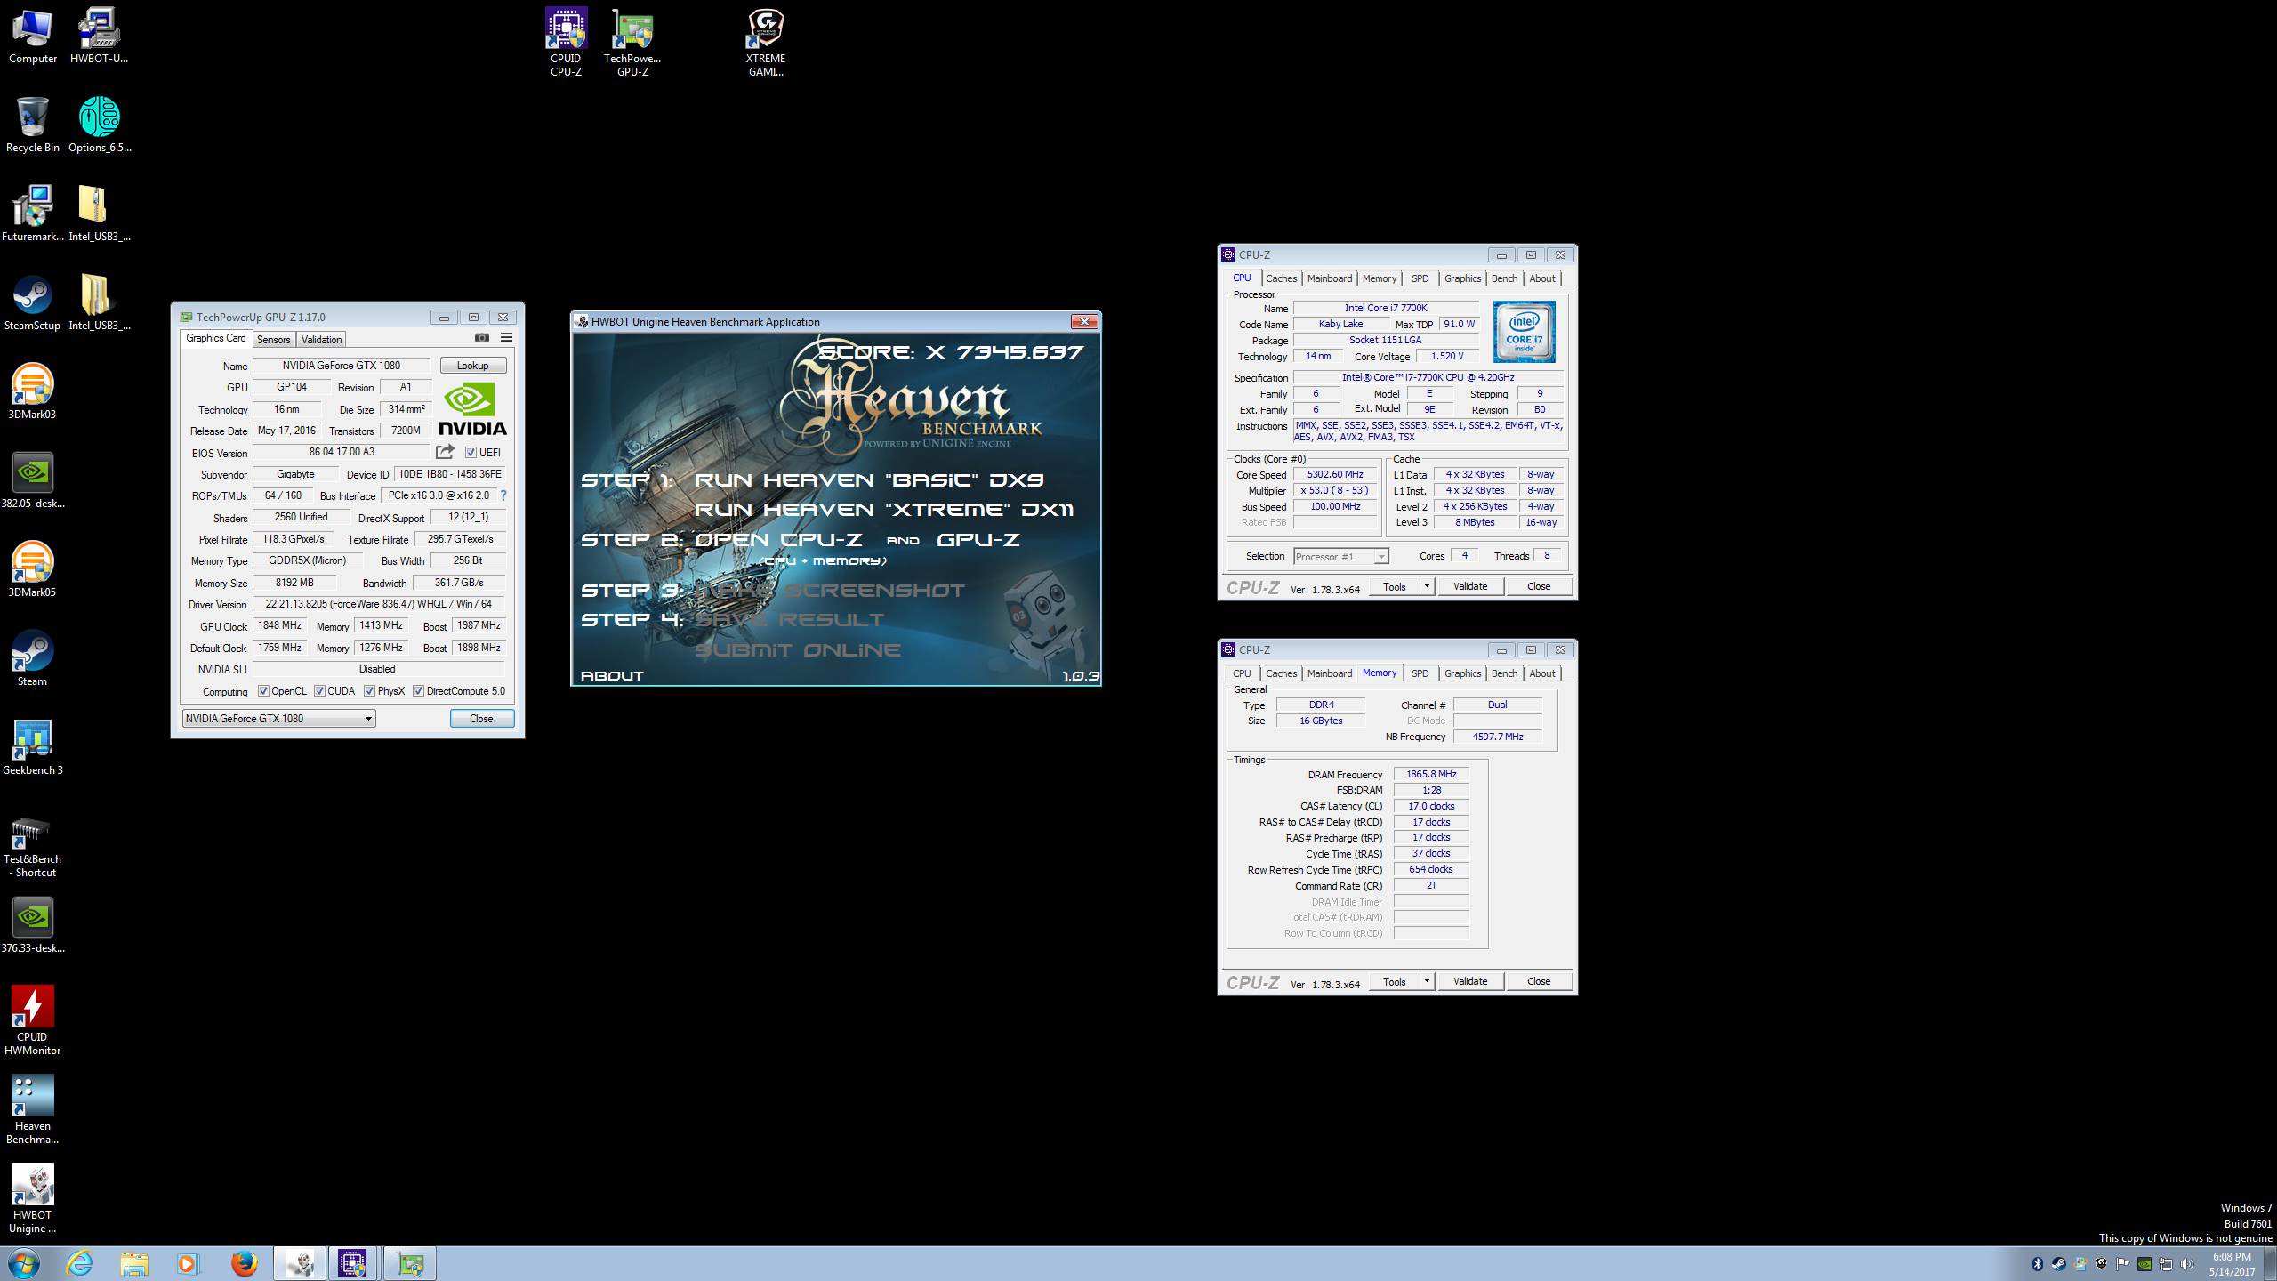Open Windows Media Player from the taskbar

point(187,1263)
